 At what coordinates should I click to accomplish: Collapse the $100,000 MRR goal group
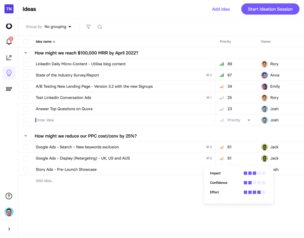pos(26,53)
